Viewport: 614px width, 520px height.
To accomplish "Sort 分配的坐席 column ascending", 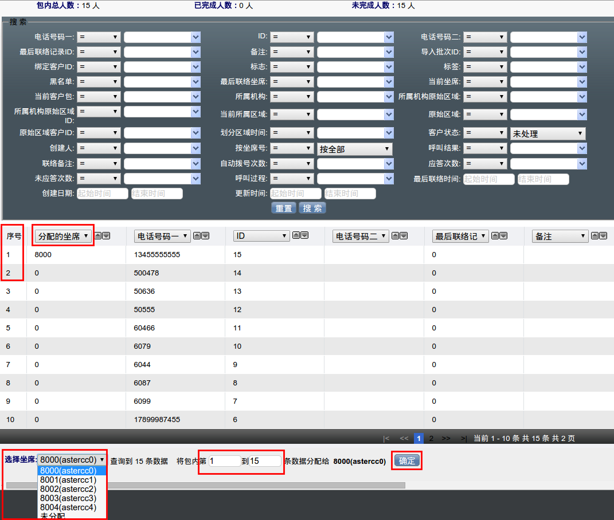I will (98, 236).
